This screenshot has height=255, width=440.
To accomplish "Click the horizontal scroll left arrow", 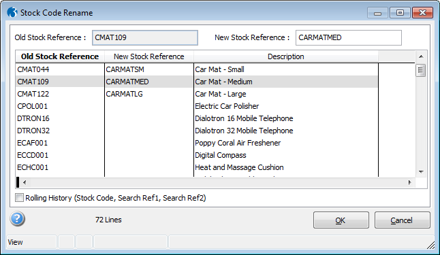I will point(25,182).
